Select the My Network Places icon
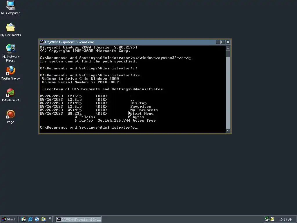 10,53
